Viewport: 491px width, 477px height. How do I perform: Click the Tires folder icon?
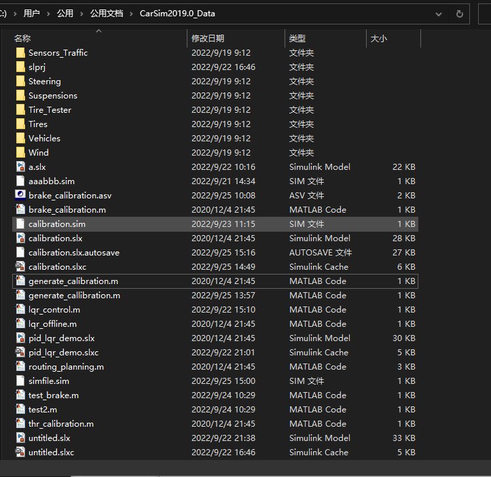click(20, 124)
